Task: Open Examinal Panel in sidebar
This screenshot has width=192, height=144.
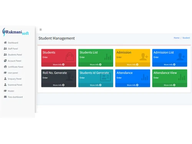Action: click(15, 85)
